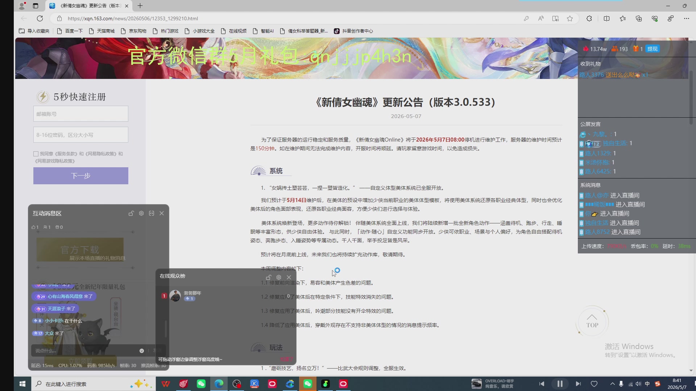Open the green Douyin music taskbar icon
Screen dimensions: 696x391
coord(326,384)
